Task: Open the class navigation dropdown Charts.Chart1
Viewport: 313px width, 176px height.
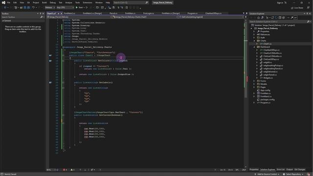Action: pos(145,17)
